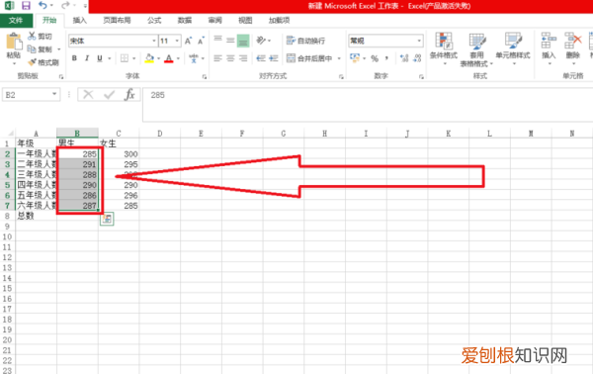Apply Comma Style format

tap(386, 58)
